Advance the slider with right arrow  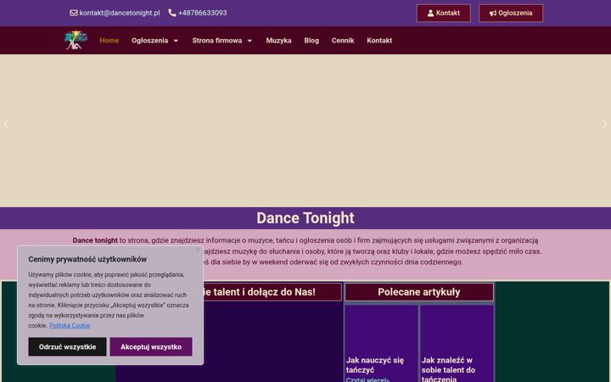[x=604, y=124]
